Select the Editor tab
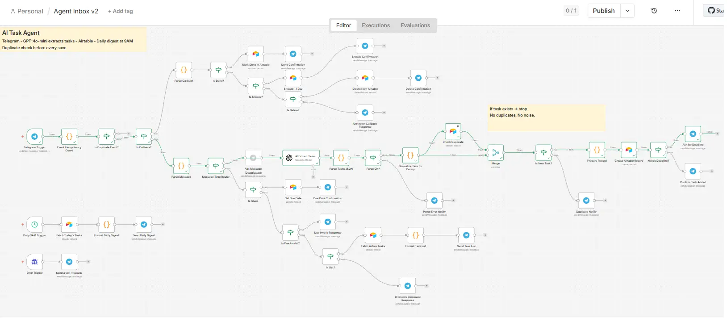The width and height of the screenshot is (727, 318). click(x=343, y=25)
